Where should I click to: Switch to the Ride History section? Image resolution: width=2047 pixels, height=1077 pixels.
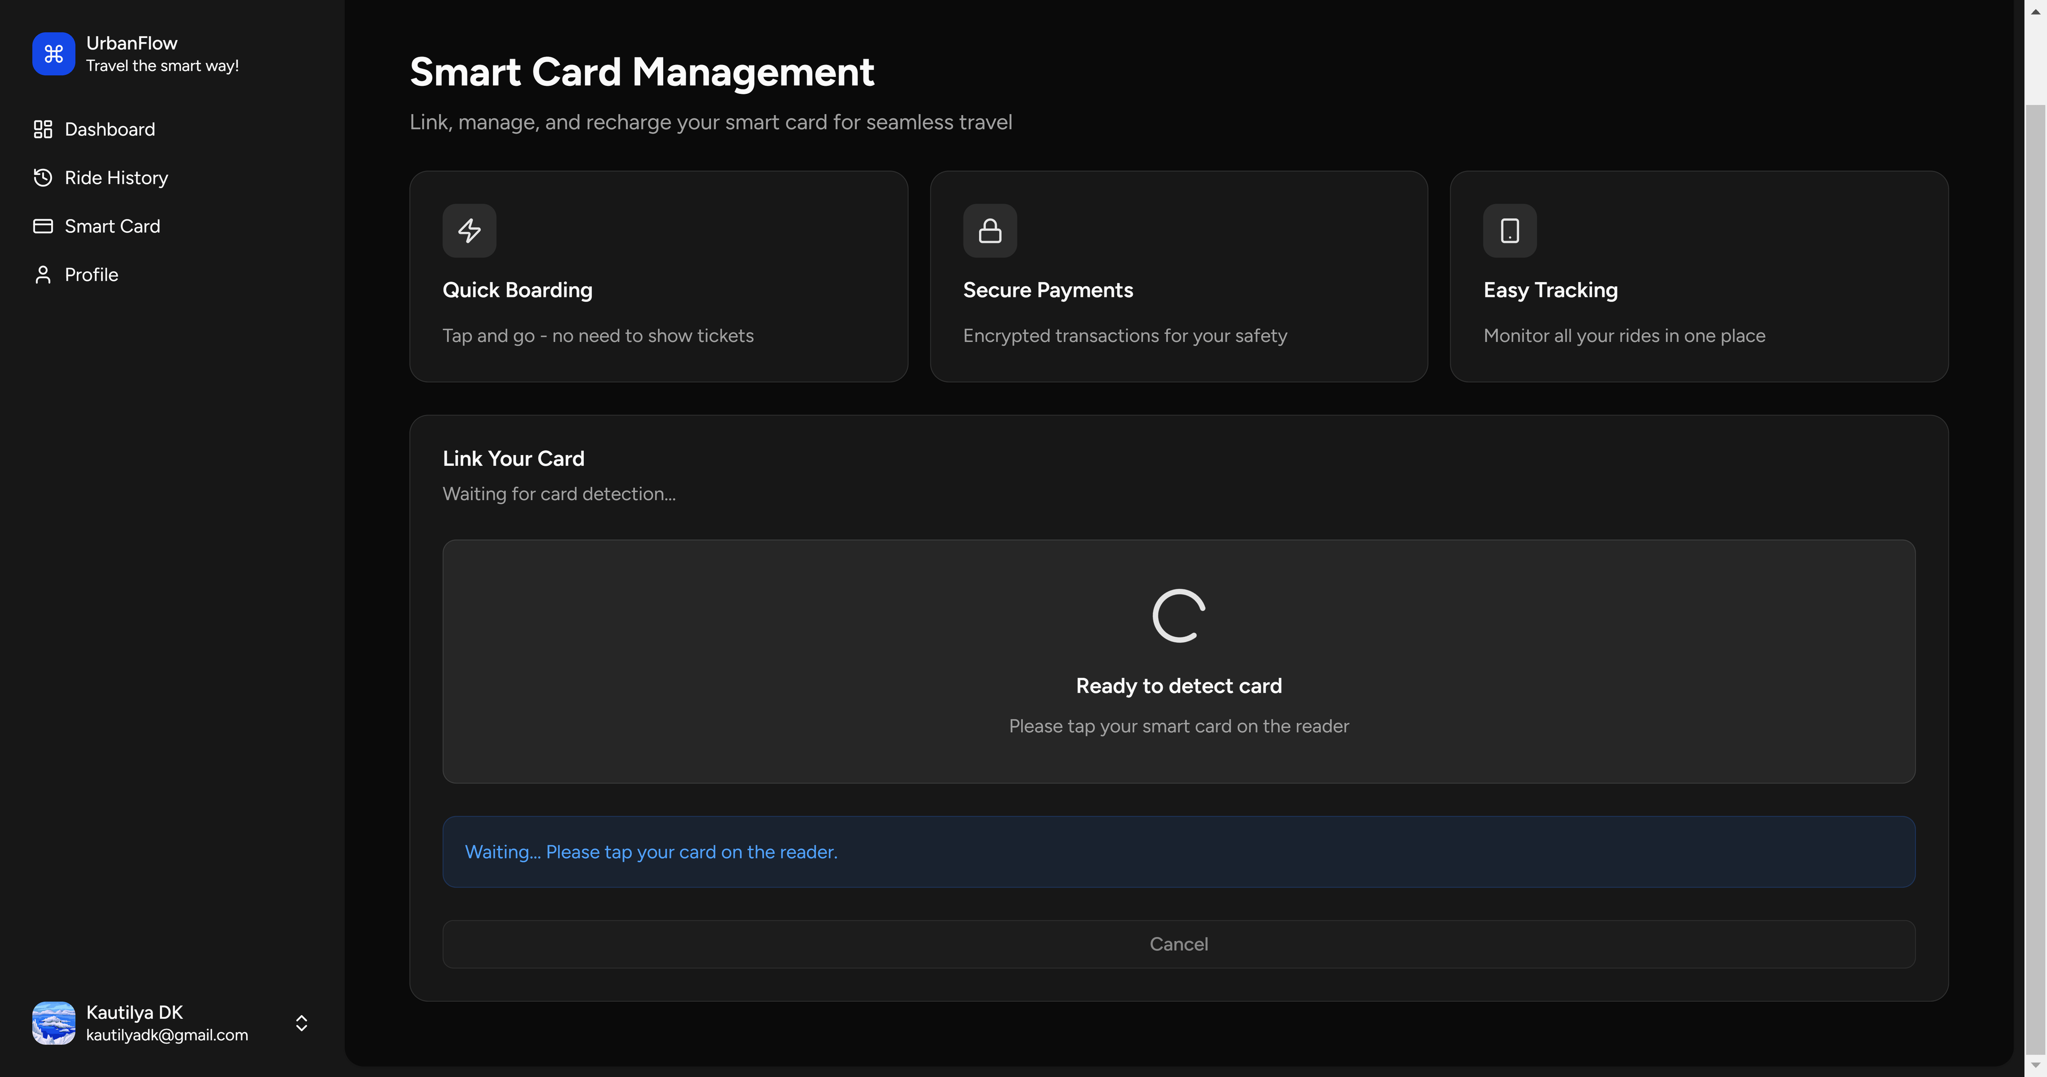coord(116,177)
